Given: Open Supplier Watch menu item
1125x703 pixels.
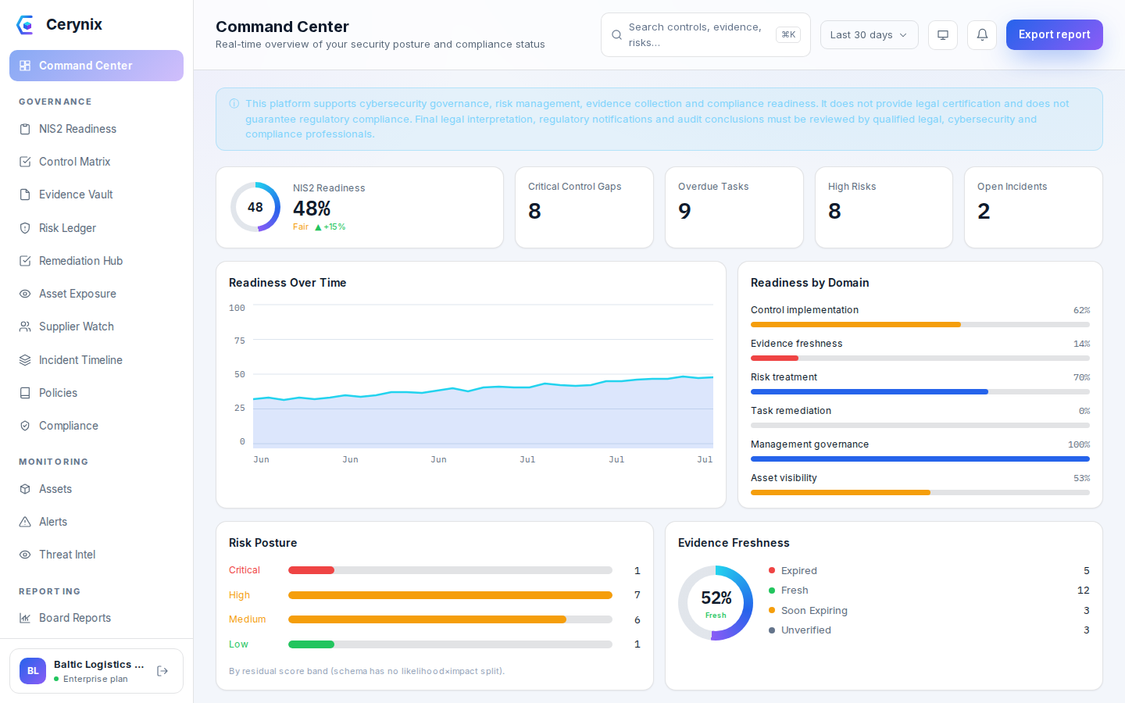Looking at the screenshot, I should (x=96, y=327).
